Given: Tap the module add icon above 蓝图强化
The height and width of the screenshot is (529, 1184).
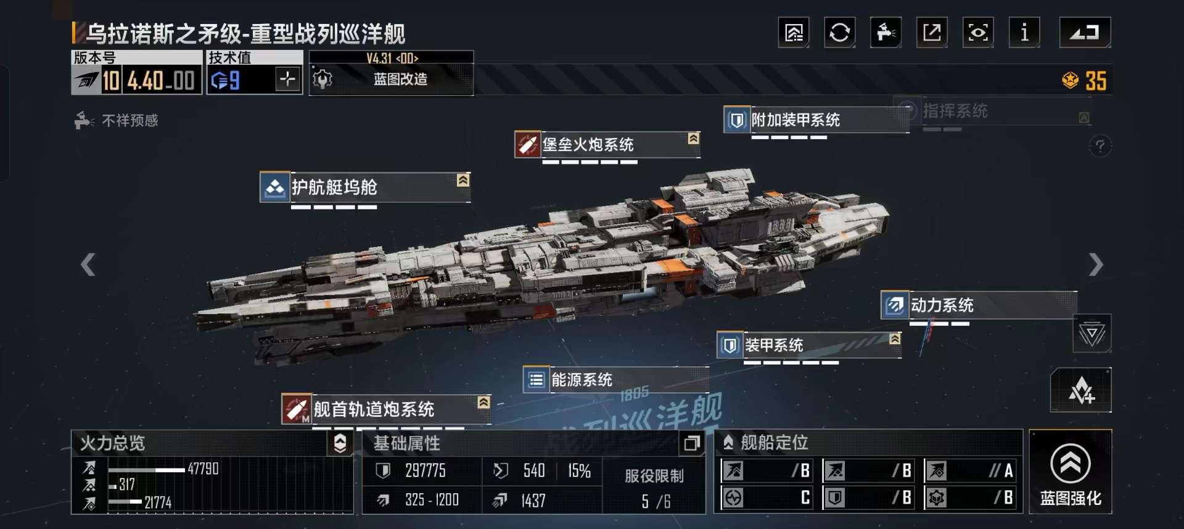Looking at the screenshot, I should click(x=1081, y=390).
